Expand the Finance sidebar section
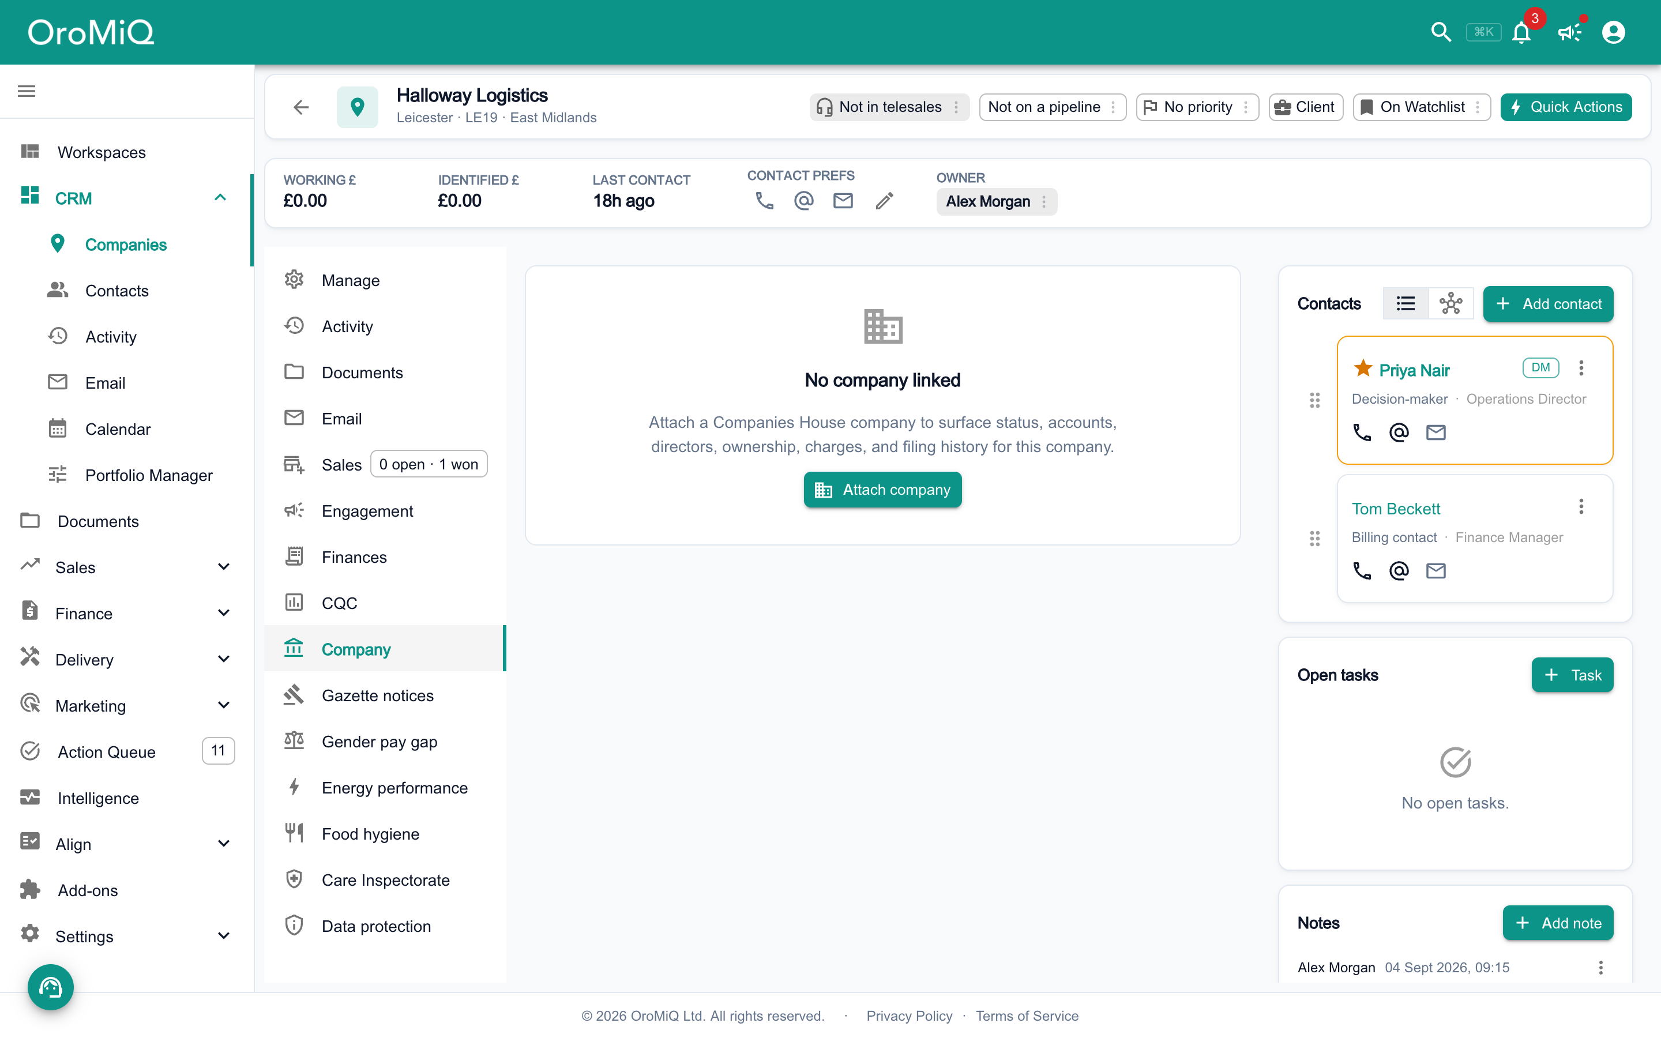The height and width of the screenshot is (1038, 1661). [x=224, y=613]
